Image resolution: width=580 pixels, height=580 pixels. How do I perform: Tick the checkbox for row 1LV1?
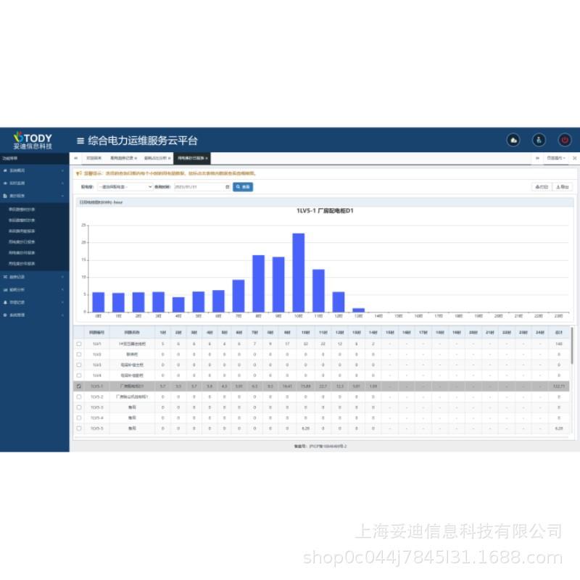point(79,344)
